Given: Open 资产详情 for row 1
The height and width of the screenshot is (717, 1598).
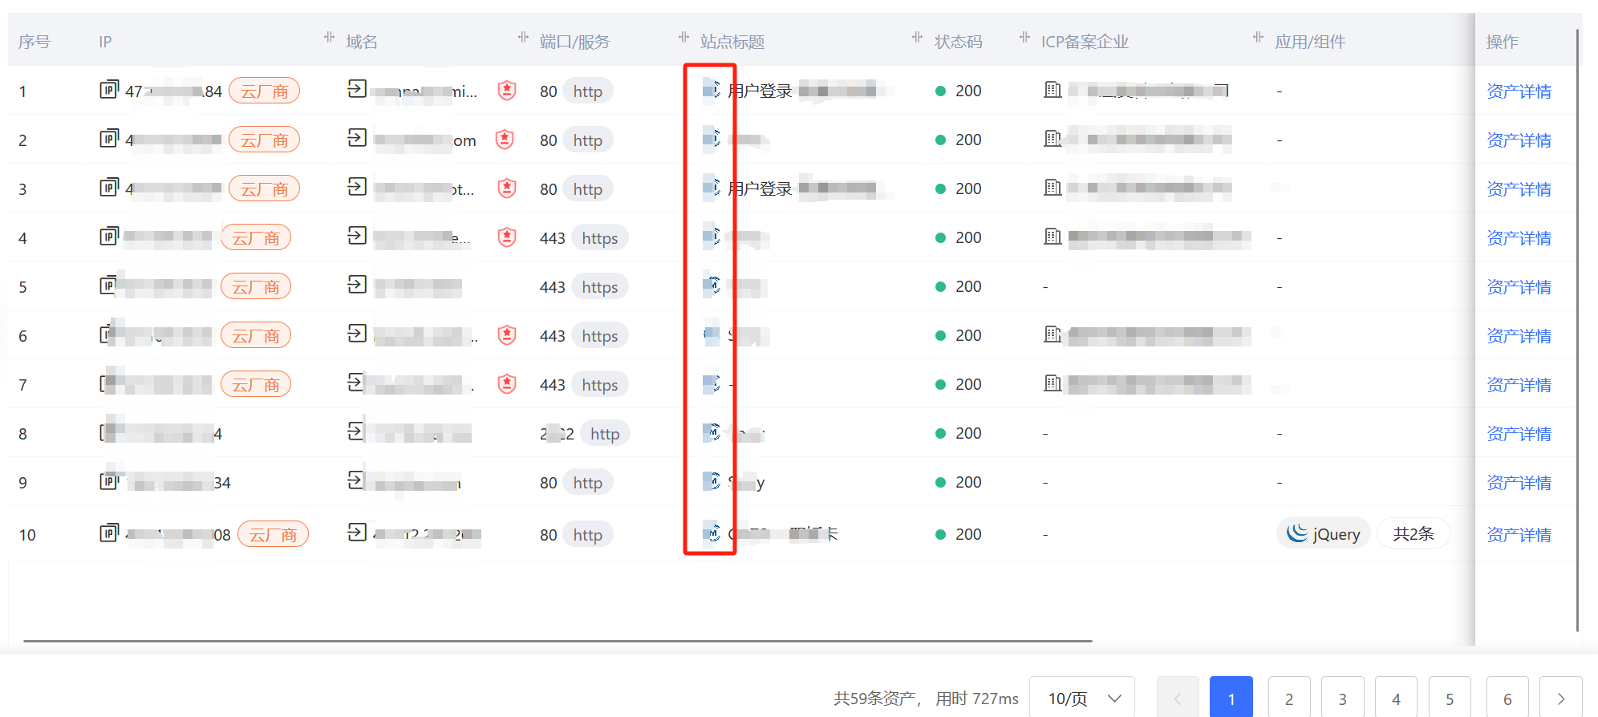Looking at the screenshot, I should pyautogui.click(x=1519, y=91).
